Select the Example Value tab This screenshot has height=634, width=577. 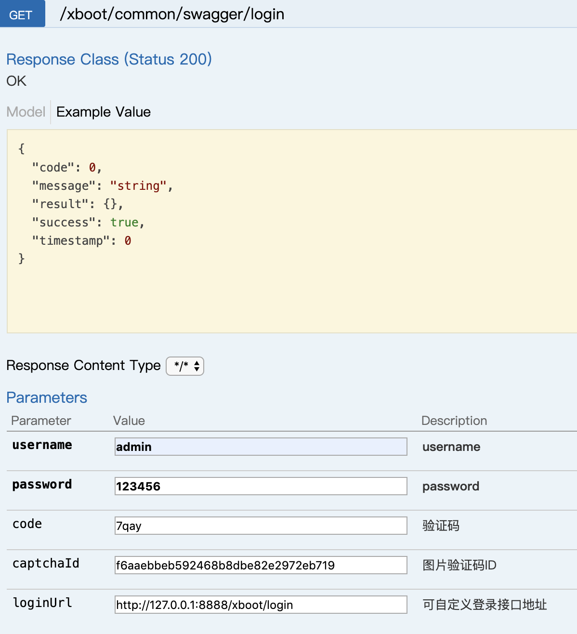104,112
